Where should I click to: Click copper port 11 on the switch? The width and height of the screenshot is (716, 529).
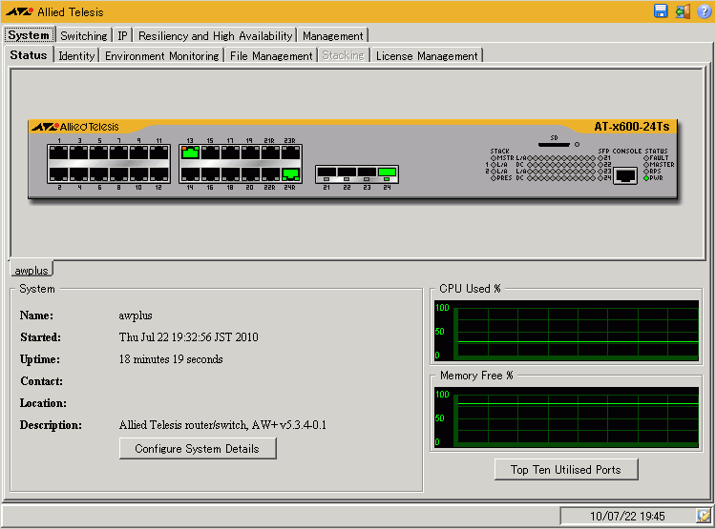158,153
